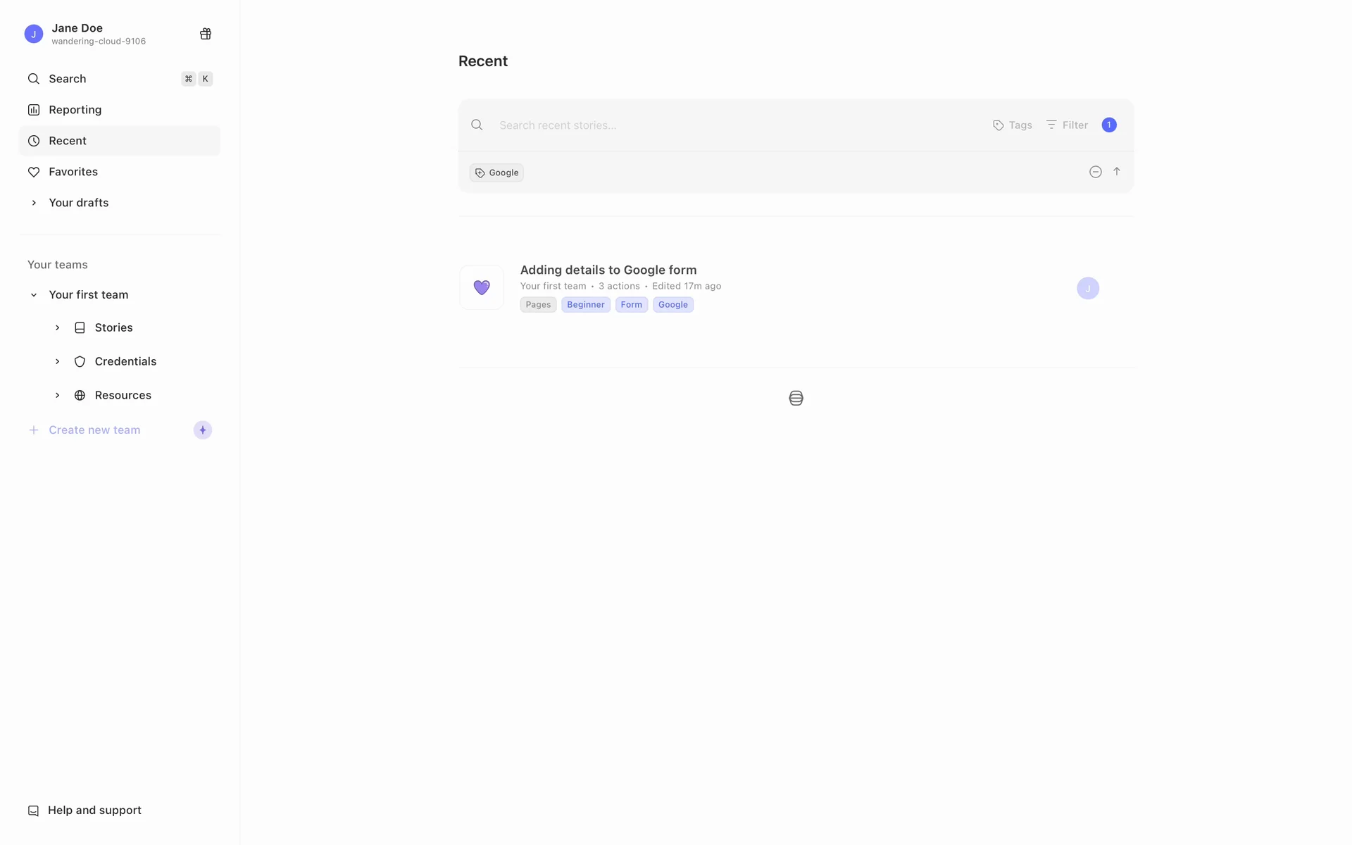The image size is (1352, 845).
Task: Expand the Credentials folder
Action: click(58, 361)
